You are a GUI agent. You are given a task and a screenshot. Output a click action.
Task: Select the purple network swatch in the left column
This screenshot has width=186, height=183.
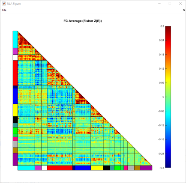(15, 159)
